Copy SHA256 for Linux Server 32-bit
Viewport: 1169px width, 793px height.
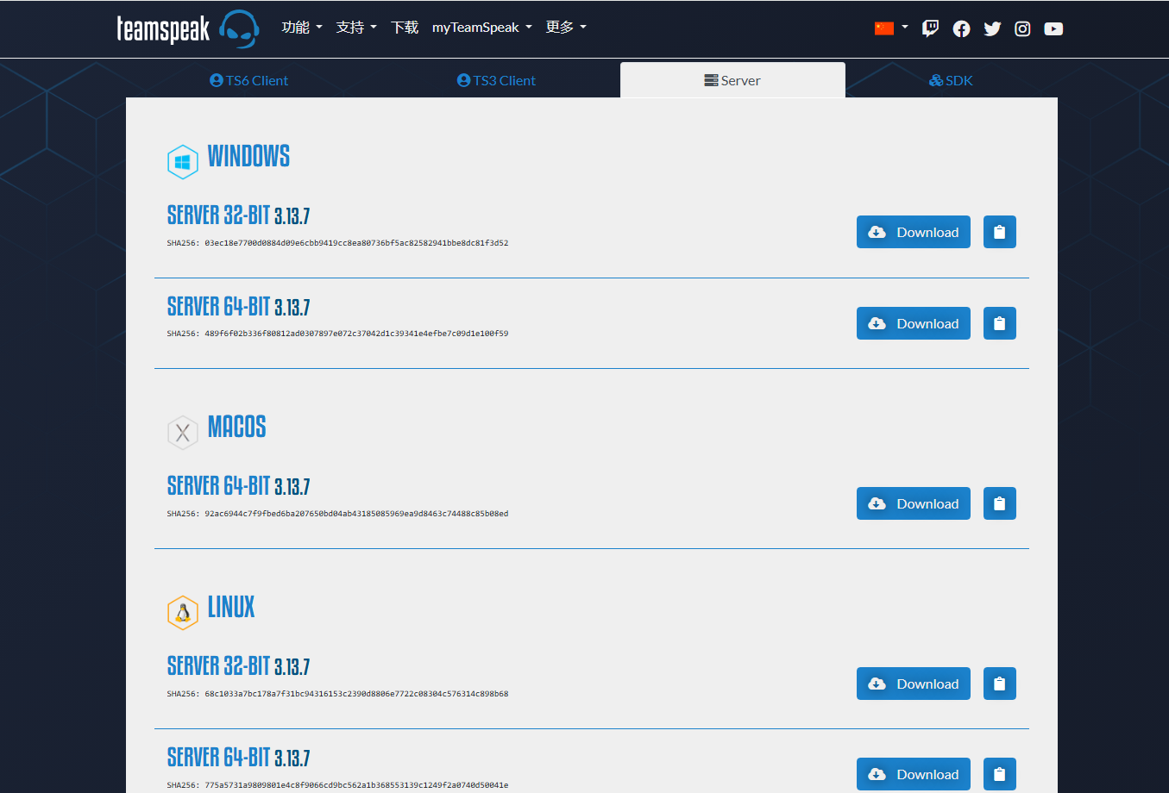point(999,684)
